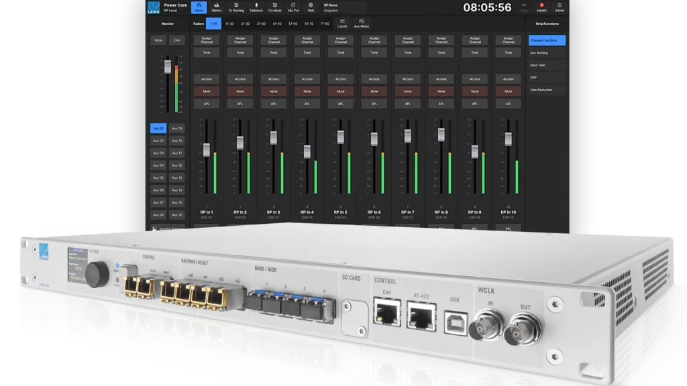Select faders bank 11-20 tab
Screen dimensions: 687x386
click(229, 23)
